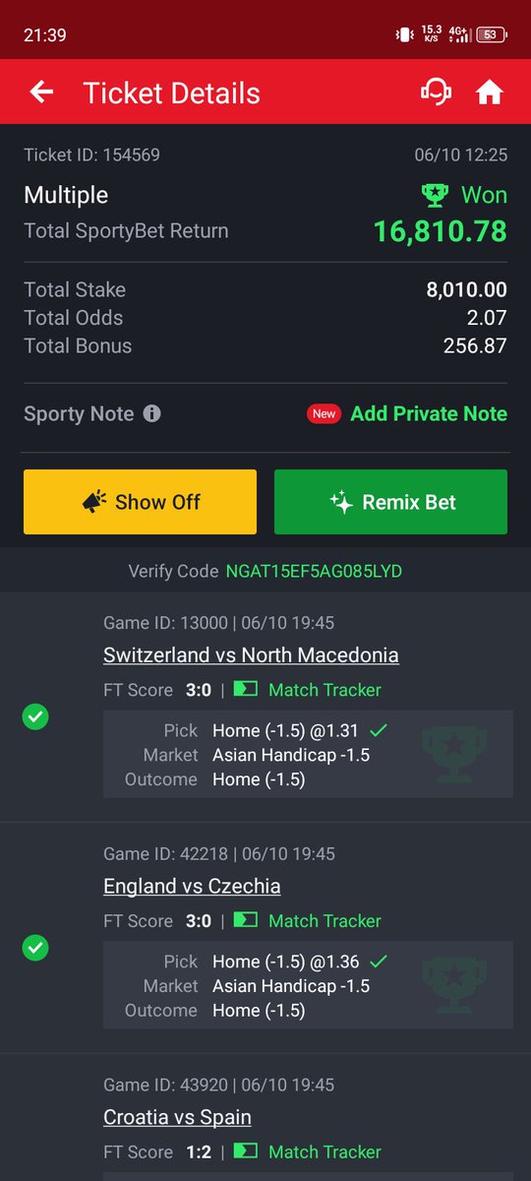Click the Remix Bet button

[x=390, y=502]
